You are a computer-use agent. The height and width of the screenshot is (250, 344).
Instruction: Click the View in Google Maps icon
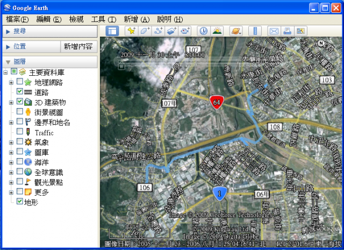[x=300, y=31]
